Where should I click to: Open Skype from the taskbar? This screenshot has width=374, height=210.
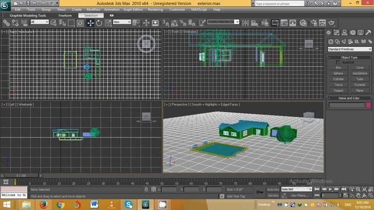(x=129, y=205)
